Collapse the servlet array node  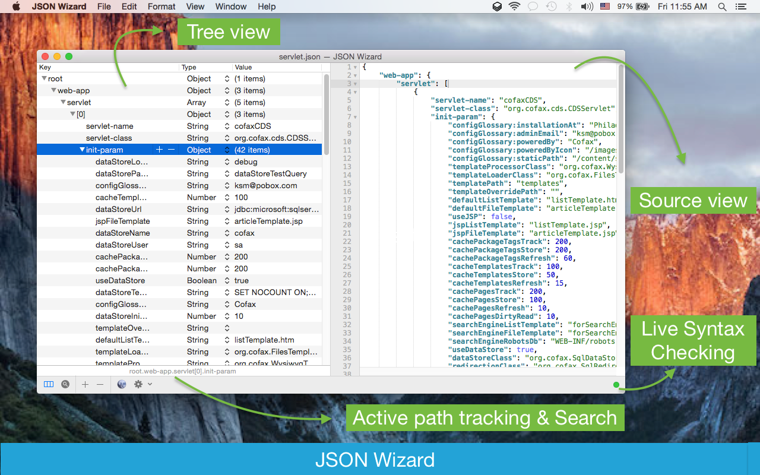pyautogui.click(x=63, y=102)
